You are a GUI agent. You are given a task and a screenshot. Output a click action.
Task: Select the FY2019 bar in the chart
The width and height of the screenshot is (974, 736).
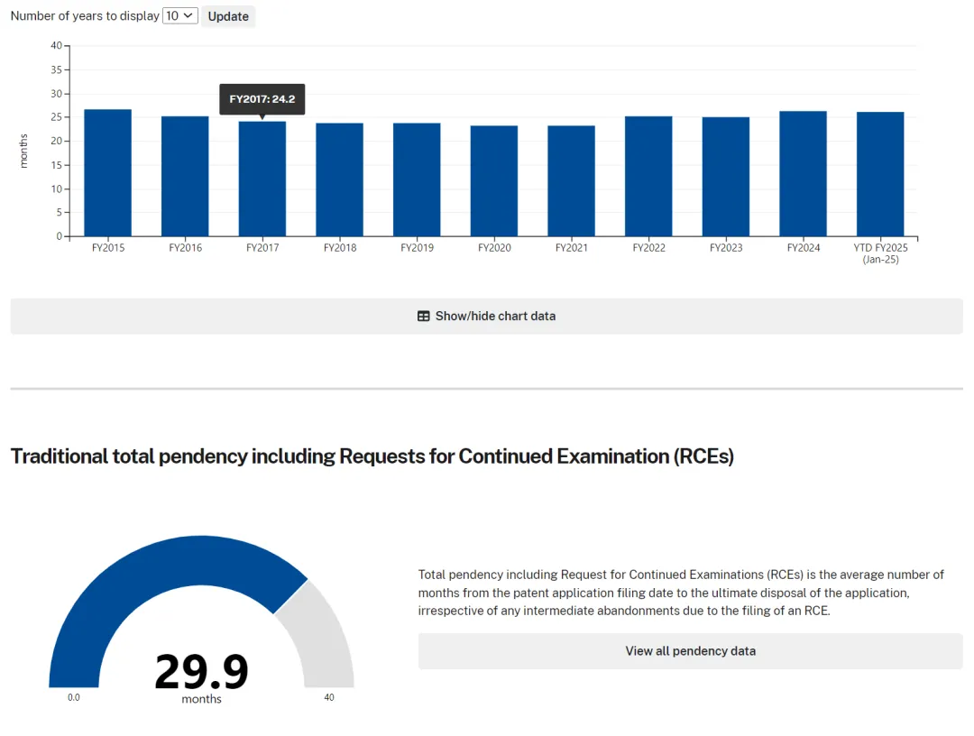tap(417, 179)
